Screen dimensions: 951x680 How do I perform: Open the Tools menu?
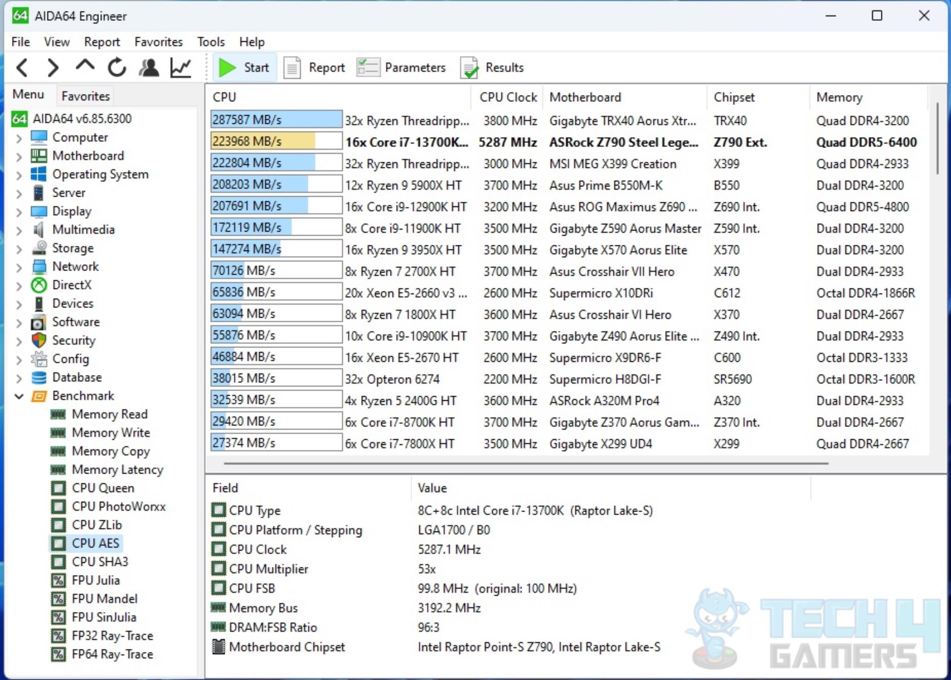point(211,42)
